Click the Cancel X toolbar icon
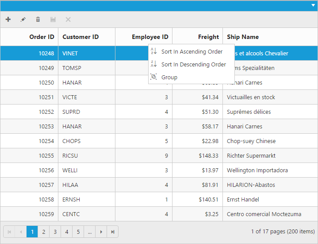The height and width of the screenshot is (244, 318). point(68,19)
